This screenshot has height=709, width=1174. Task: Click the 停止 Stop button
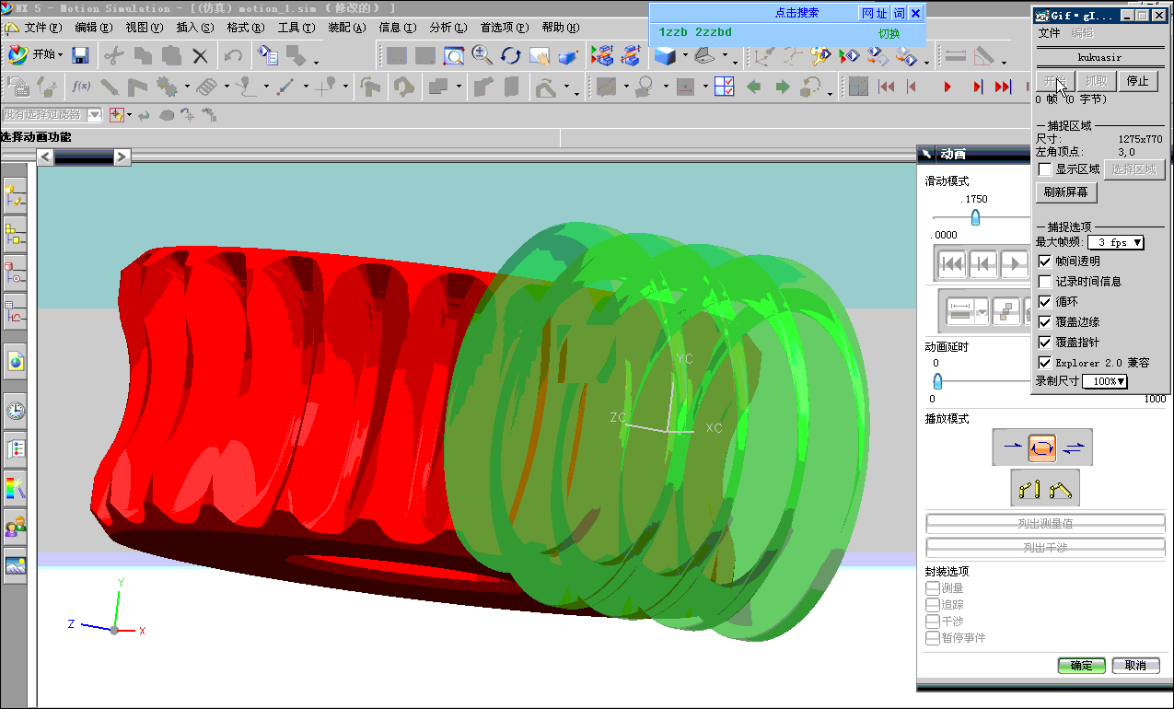[1138, 81]
